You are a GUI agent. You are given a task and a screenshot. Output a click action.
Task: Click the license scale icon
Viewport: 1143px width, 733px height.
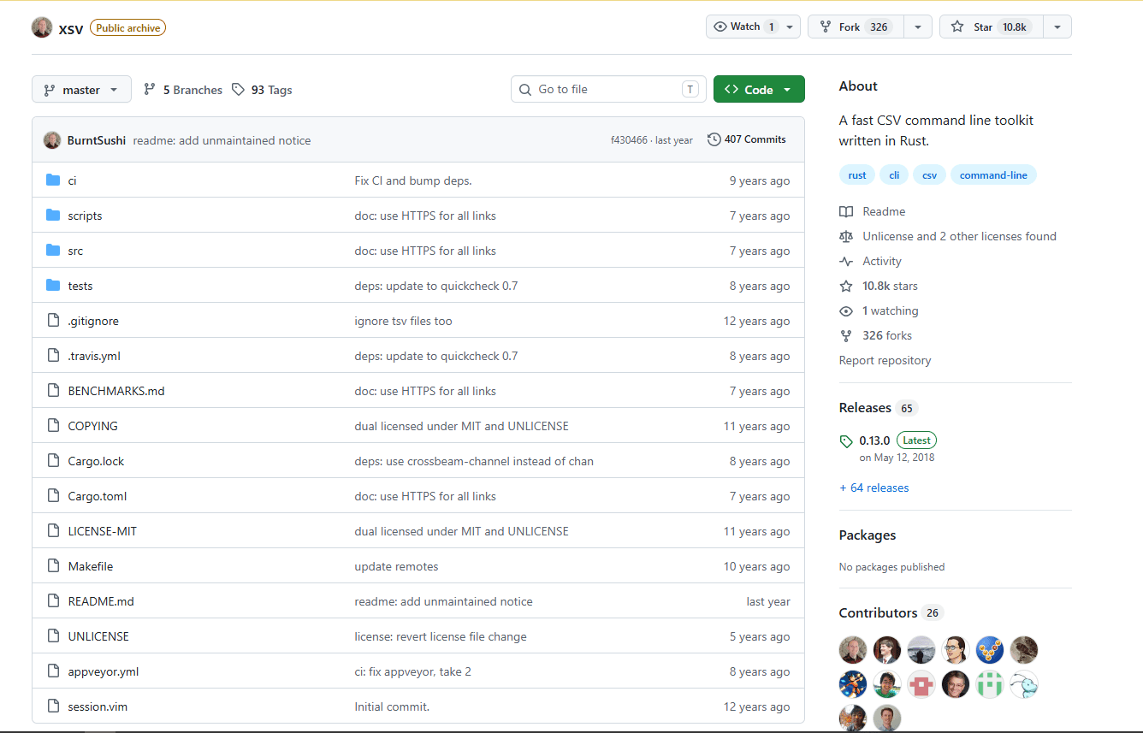coord(846,236)
